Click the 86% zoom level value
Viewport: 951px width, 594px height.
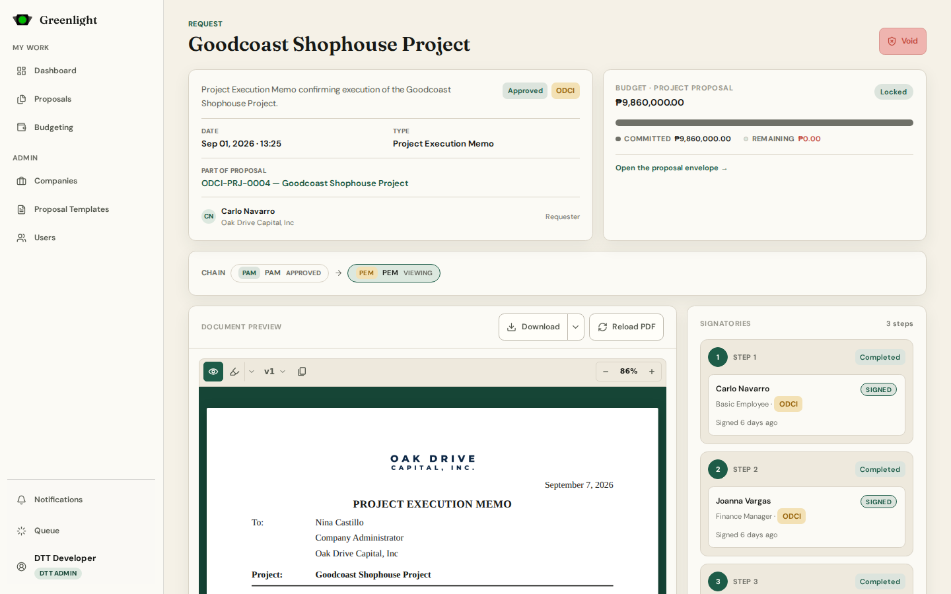pos(629,372)
